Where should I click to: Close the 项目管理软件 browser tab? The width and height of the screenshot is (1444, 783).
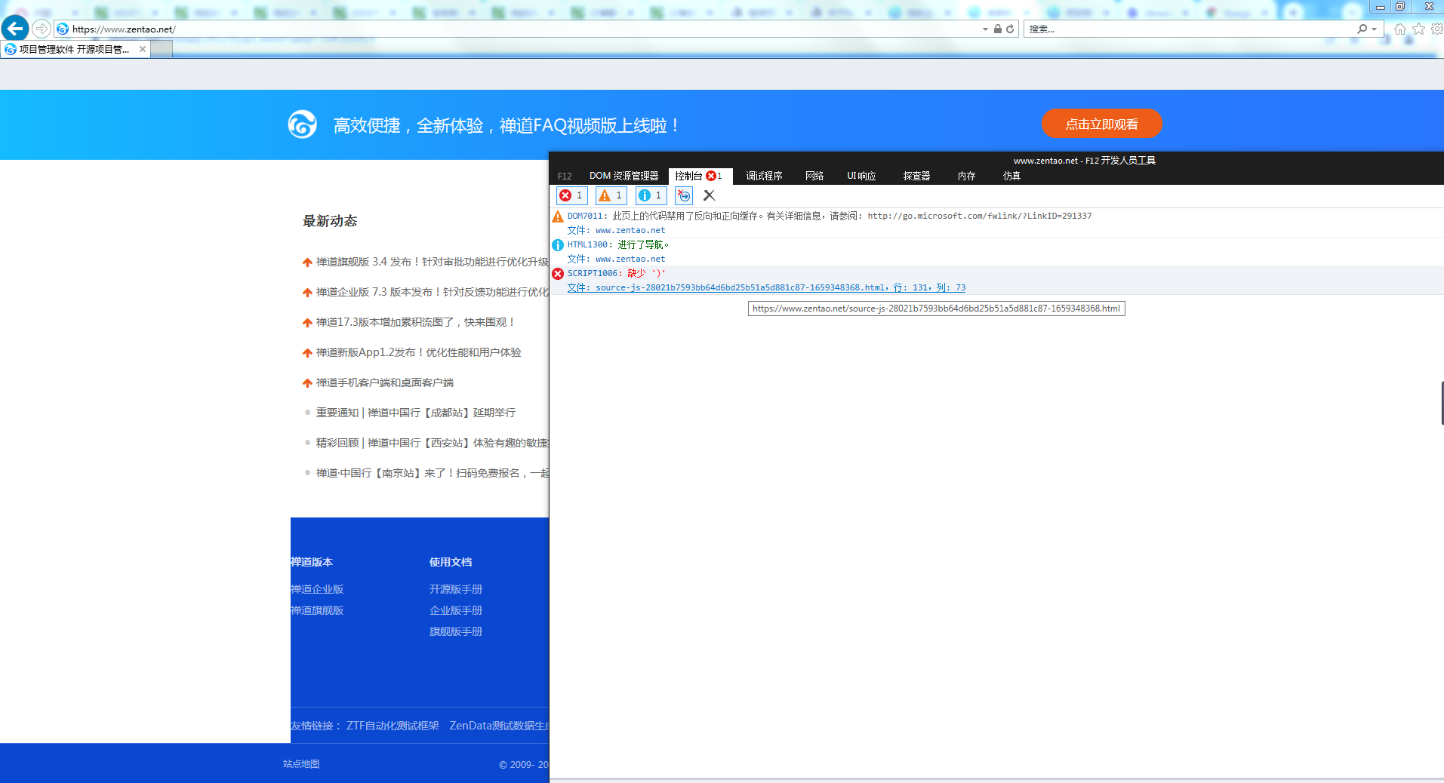click(x=143, y=49)
